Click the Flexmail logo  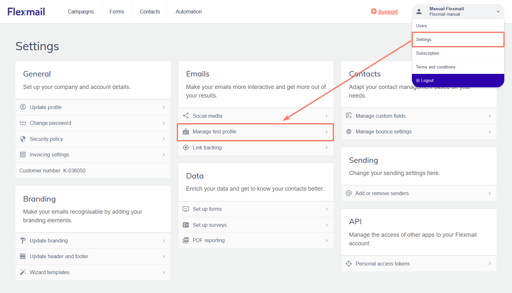pyautogui.click(x=26, y=12)
